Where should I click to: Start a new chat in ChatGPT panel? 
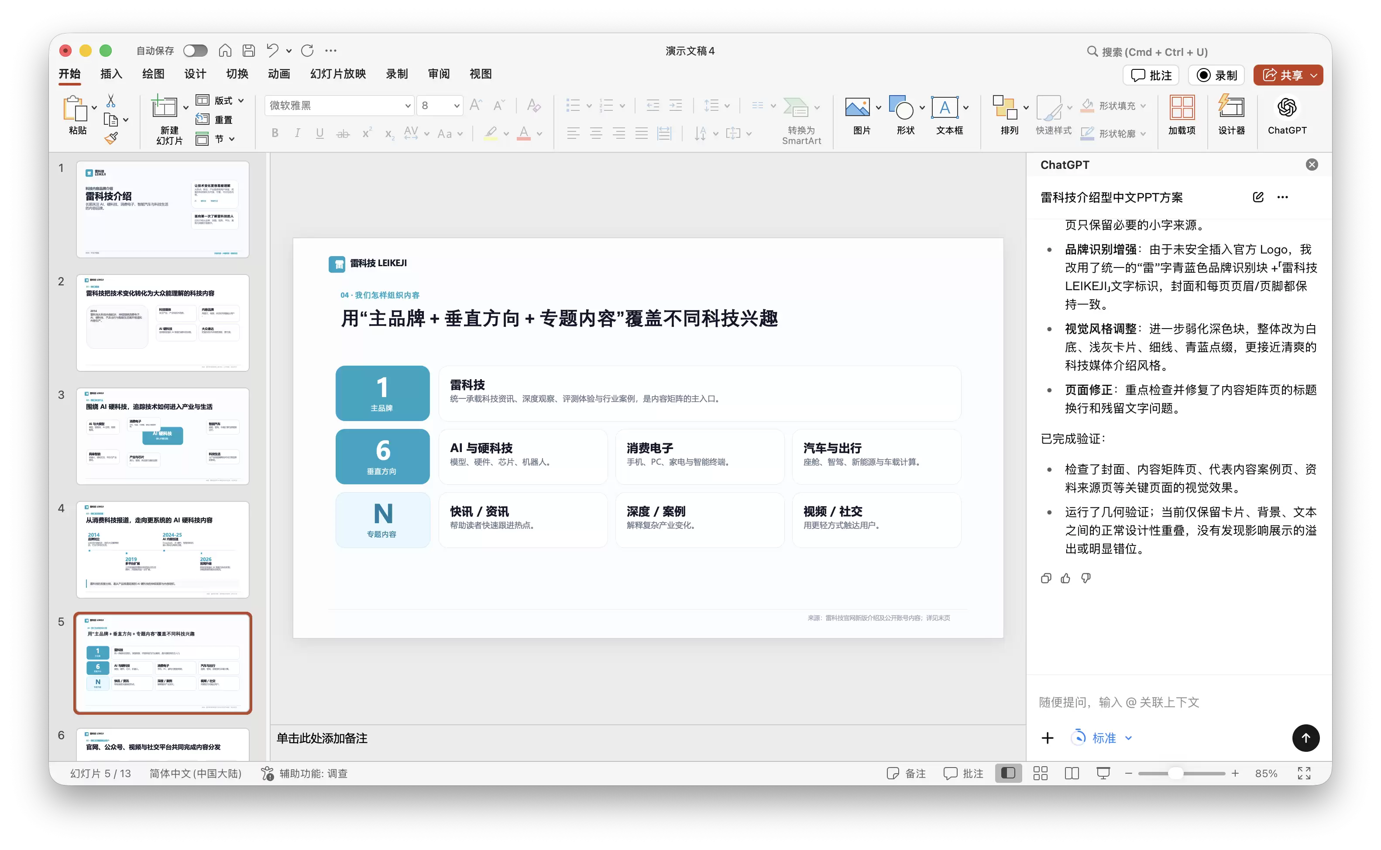(x=1258, y=197)
